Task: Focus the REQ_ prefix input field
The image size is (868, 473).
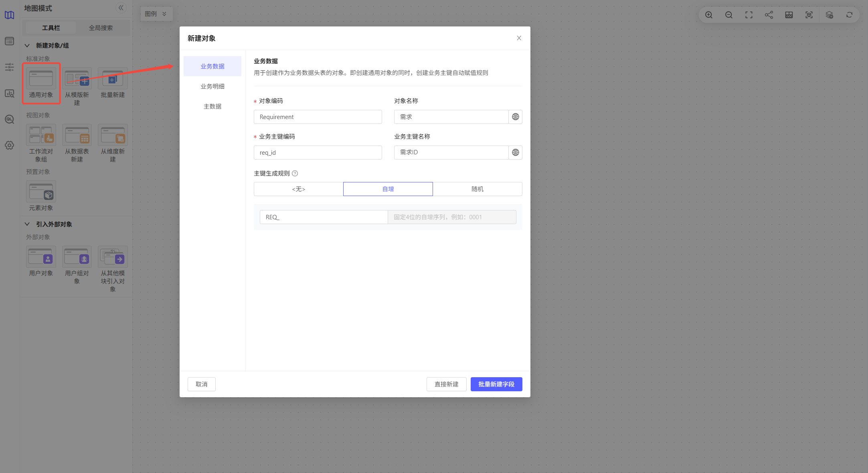Action: tap(324, 217)
